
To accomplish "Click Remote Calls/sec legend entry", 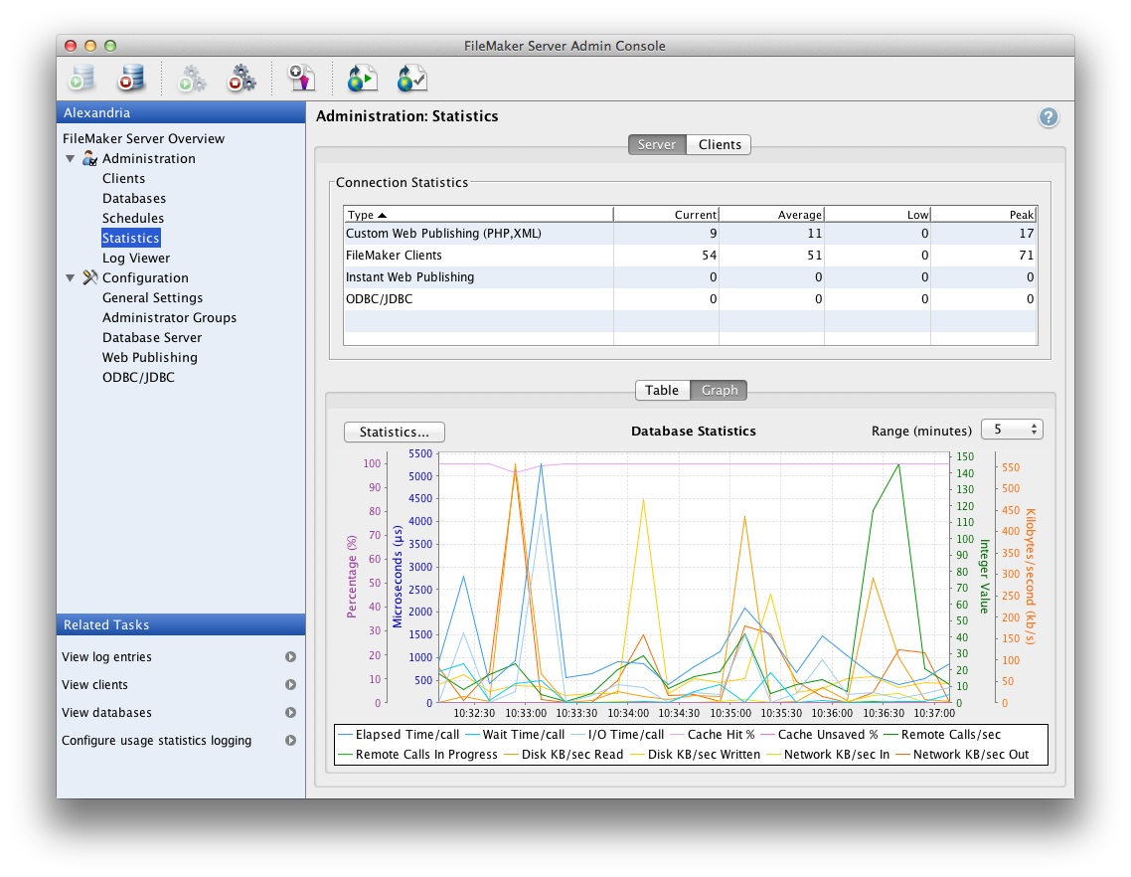I will [942, 734].
